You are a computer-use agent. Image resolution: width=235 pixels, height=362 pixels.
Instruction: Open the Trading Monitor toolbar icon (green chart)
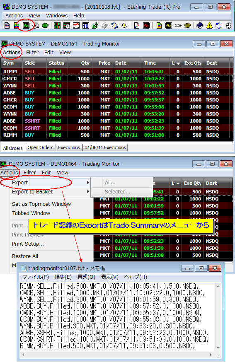pyautogui.click(x=26, y=25)
